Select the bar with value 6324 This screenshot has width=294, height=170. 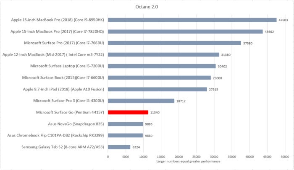tap(119, 147)
